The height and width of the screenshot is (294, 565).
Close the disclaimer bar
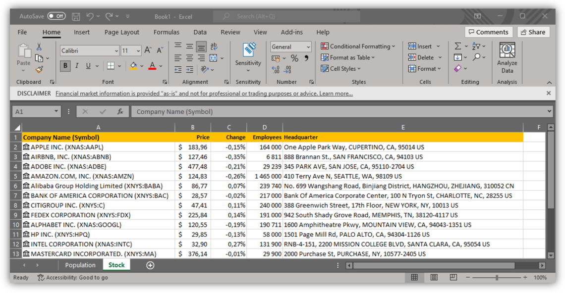[x=549, y=93]
